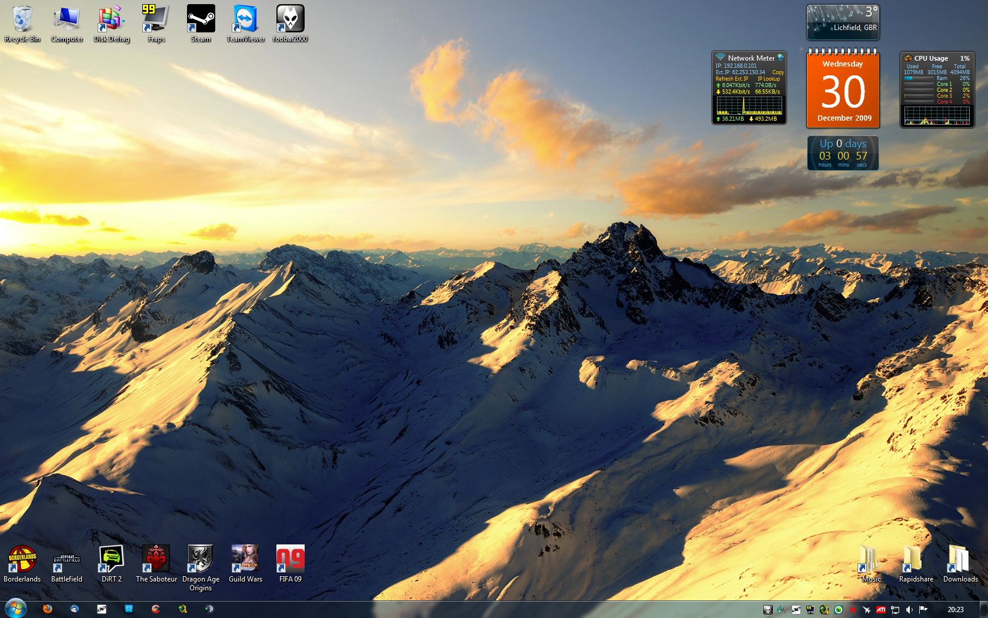Click the Wednesday 30 calendar gadget

(843, 90)
